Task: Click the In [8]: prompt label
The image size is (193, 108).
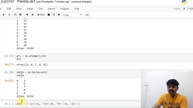Action: (10, 72)
